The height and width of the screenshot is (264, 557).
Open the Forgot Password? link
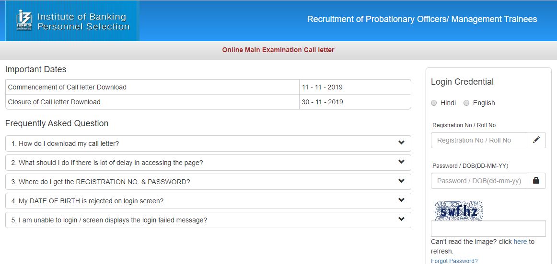(454, 261)
